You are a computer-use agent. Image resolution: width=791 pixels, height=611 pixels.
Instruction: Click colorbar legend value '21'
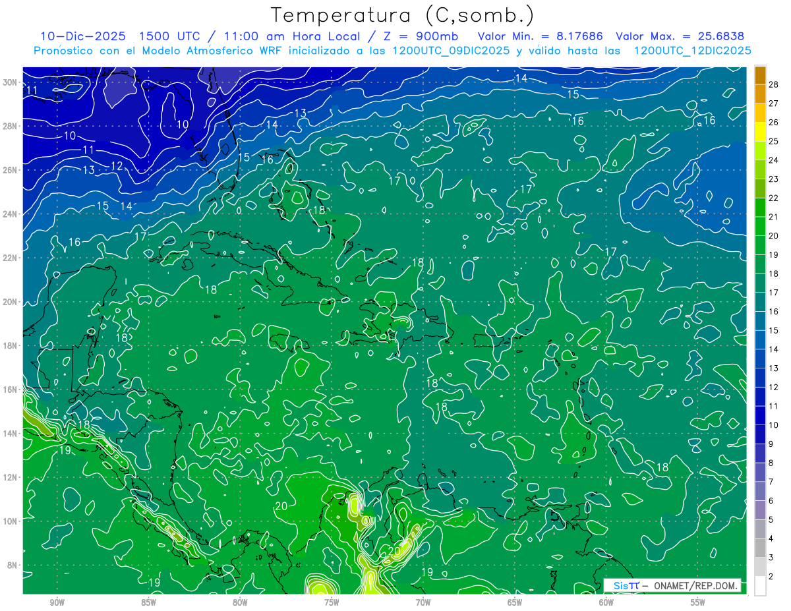click(x=773, y=216)
